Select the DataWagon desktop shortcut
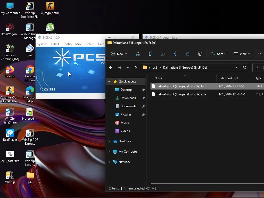The image size is (264, 198). coord(10,29)
